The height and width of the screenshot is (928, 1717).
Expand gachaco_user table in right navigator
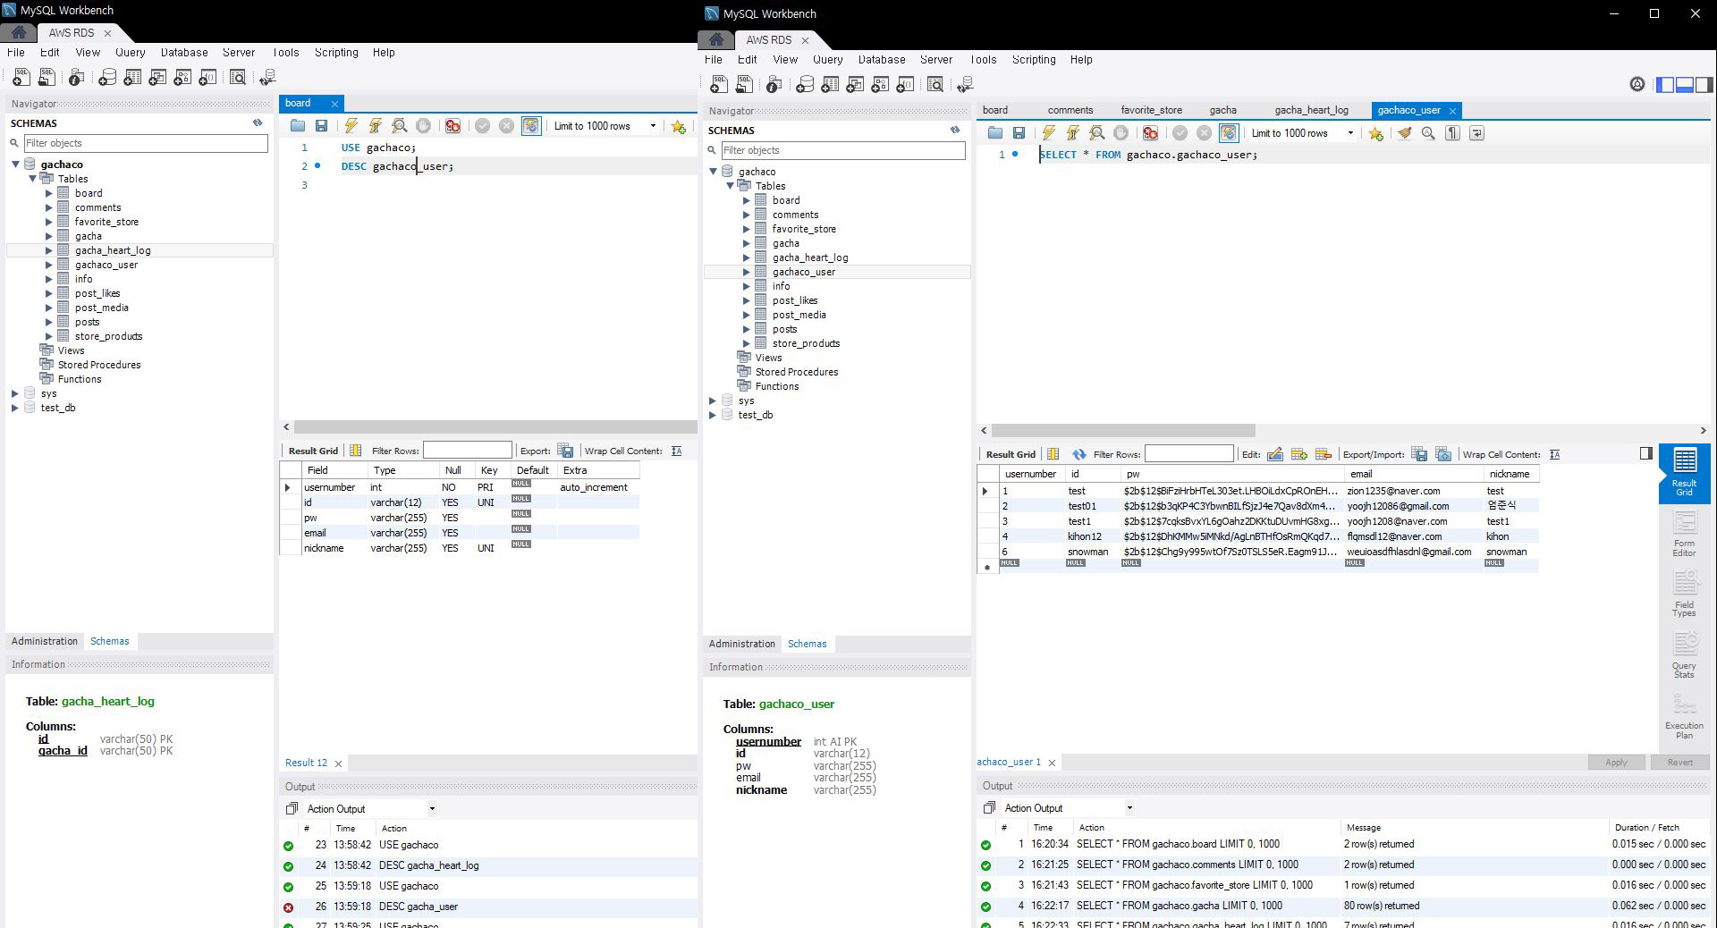coord(747,272)
